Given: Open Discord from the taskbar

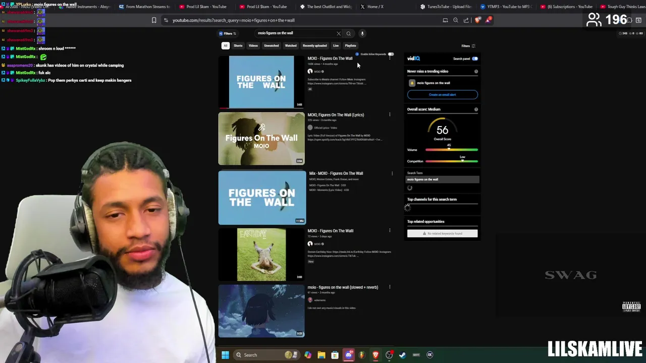Looking at the screenshot, I should pyautogui.click(x=348, y=355).
